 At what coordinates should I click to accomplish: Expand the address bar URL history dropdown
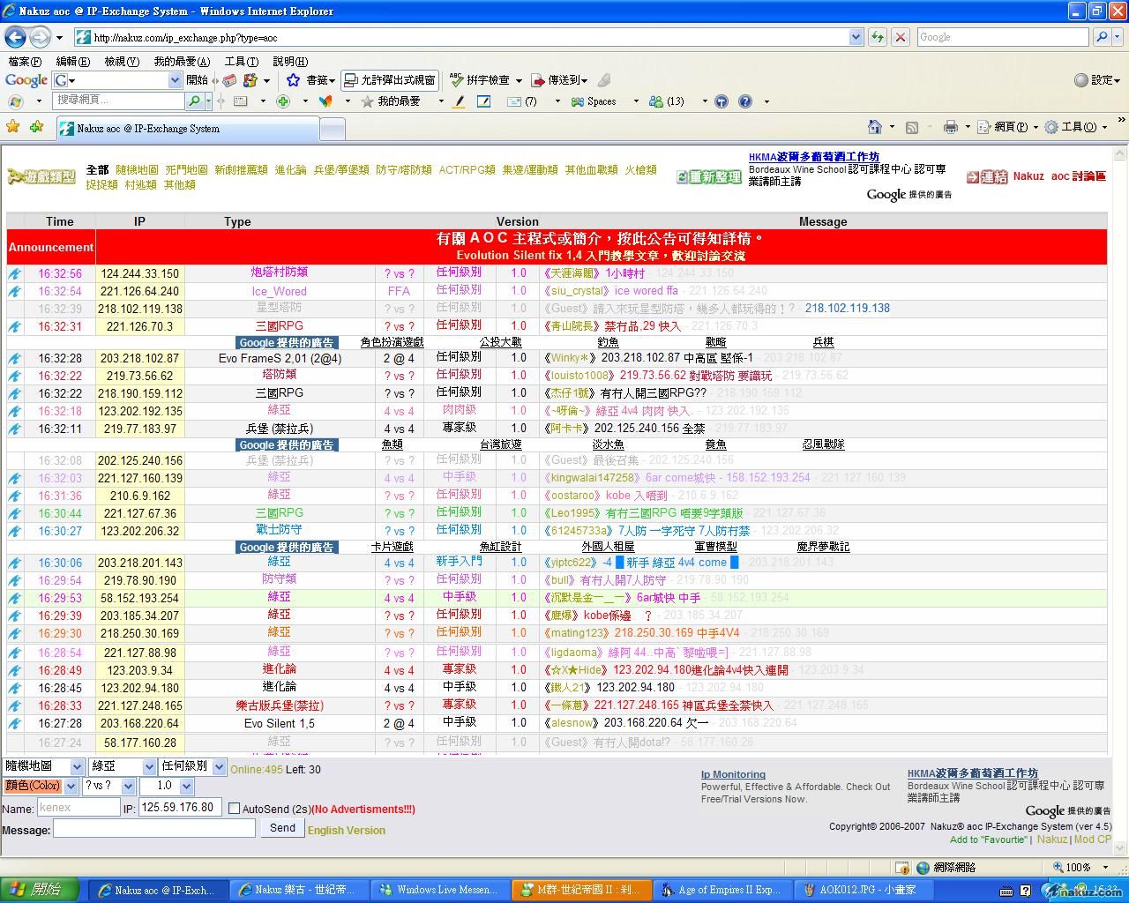tap(856, 37)
